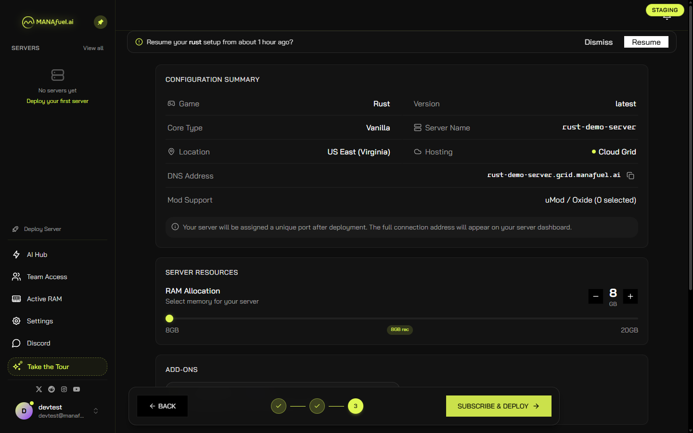The image size is (693, 433).
Task: Click the Rust game value
Action: pyautogui.click(x=382, y=103)
